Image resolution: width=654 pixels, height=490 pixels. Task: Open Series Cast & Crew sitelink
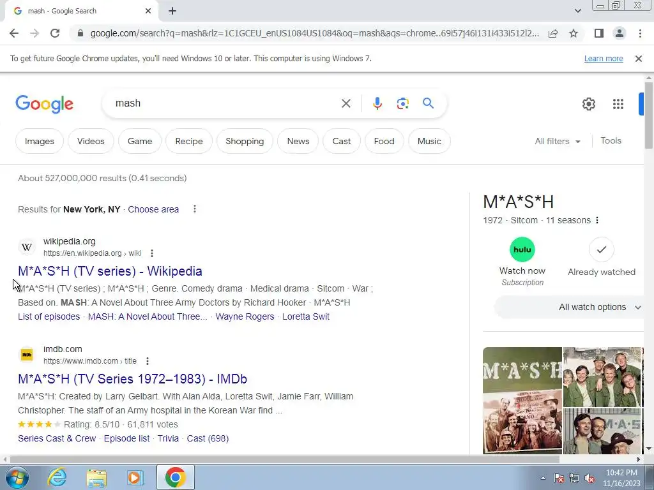(57, 438)
